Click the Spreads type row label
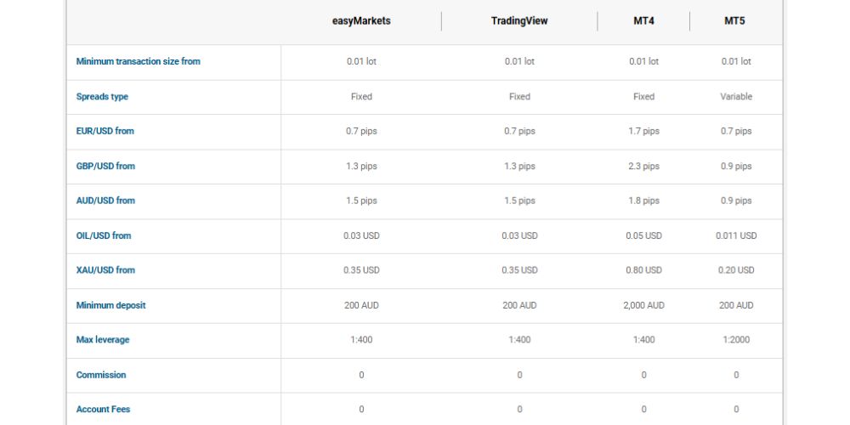Viewport: 850px width, 425px height. coord(102,97)
